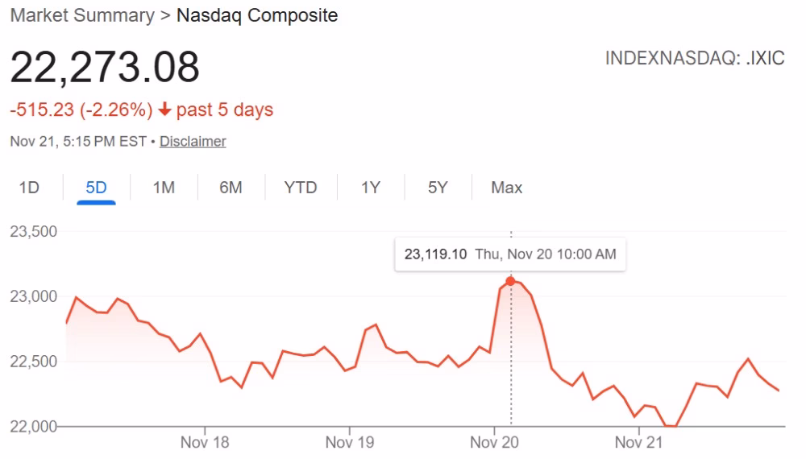Click the 22,273.08 index value
Viewport: 806px width, 459px height.
[x=105, y=68]
